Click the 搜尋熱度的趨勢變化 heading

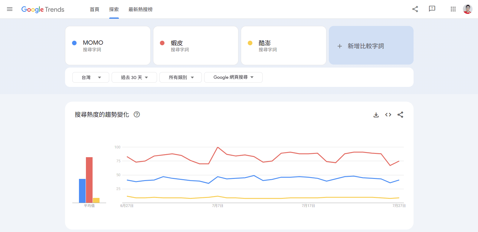click(x=102, y=114)
